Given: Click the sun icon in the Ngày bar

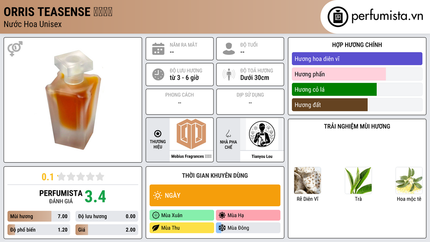Looking at the screenshot, I should [x=158, y=195].
